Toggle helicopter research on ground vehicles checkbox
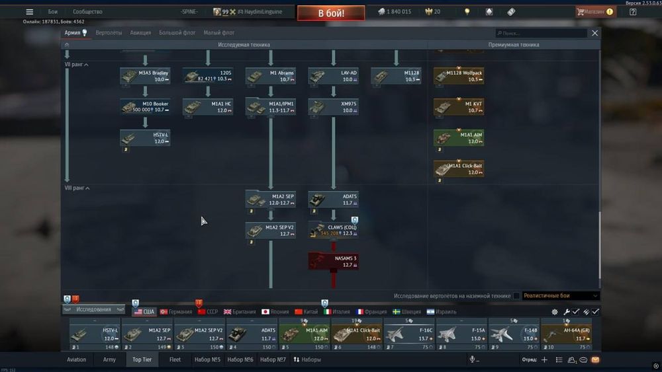Viewport: 662px width, 372px height. [516, 296]
